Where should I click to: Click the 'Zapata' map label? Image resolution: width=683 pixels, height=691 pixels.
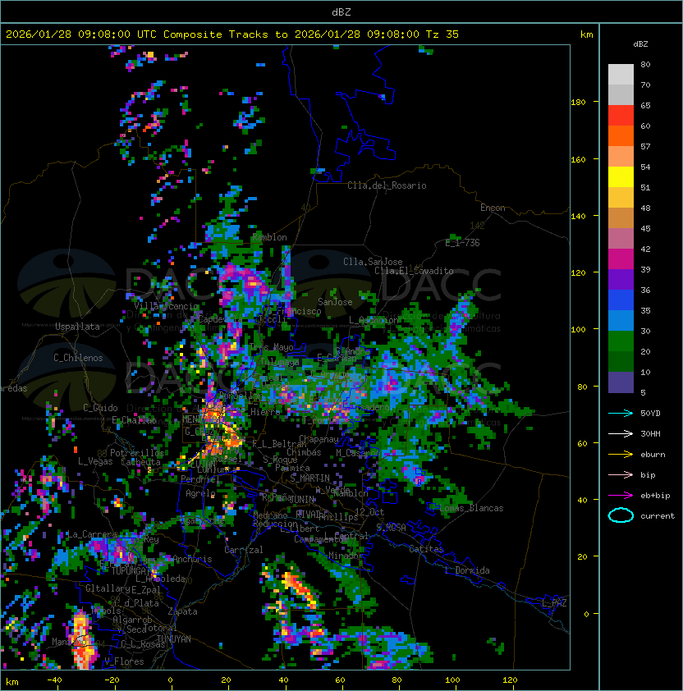click(182, 611)
